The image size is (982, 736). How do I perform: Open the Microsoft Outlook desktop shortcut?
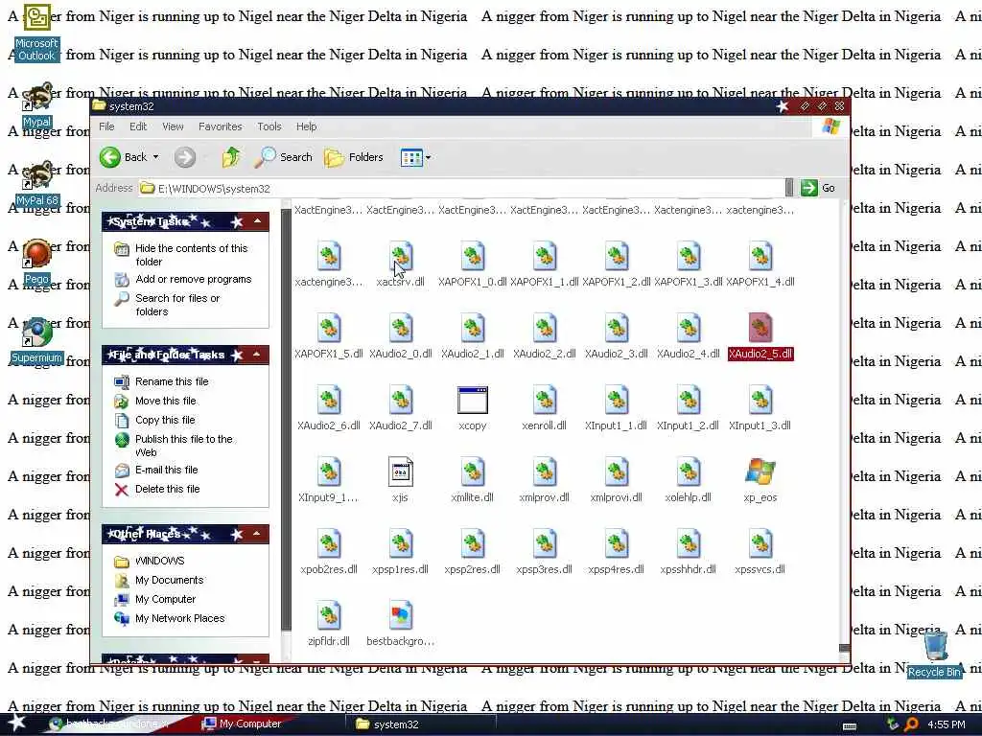coord(37,32)
